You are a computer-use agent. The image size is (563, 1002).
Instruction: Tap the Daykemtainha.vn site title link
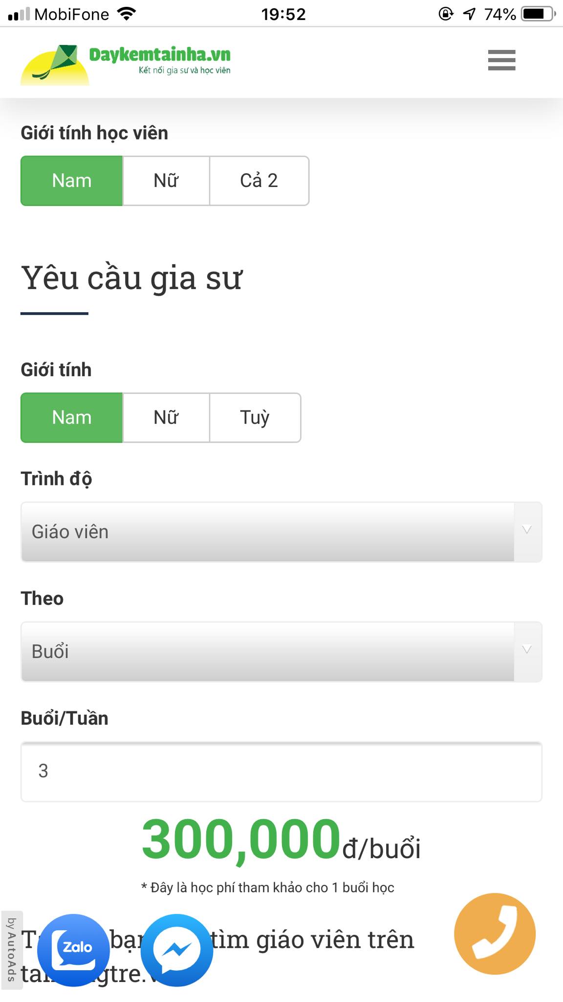pos(160,55)
